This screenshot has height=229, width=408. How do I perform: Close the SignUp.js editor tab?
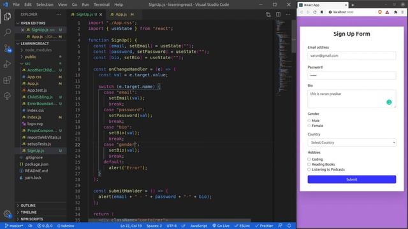click(x=101, y=15)
